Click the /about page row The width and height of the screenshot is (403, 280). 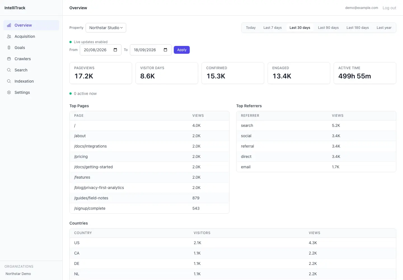pyautogui.click(x=149, y=136)
